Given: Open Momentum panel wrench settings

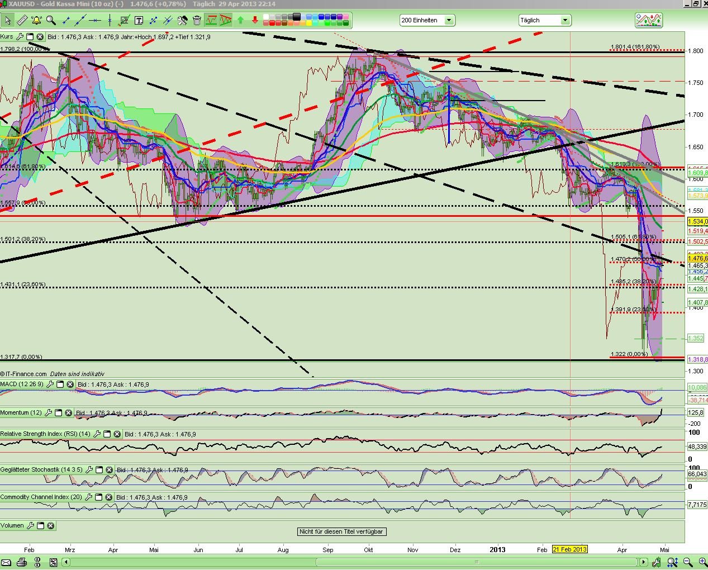Looking at the screenshot, I should tap(48, 413).
